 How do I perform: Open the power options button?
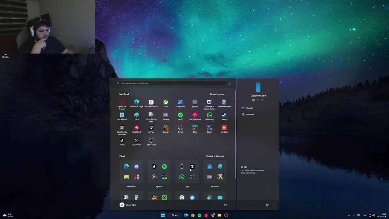(225, 205)
